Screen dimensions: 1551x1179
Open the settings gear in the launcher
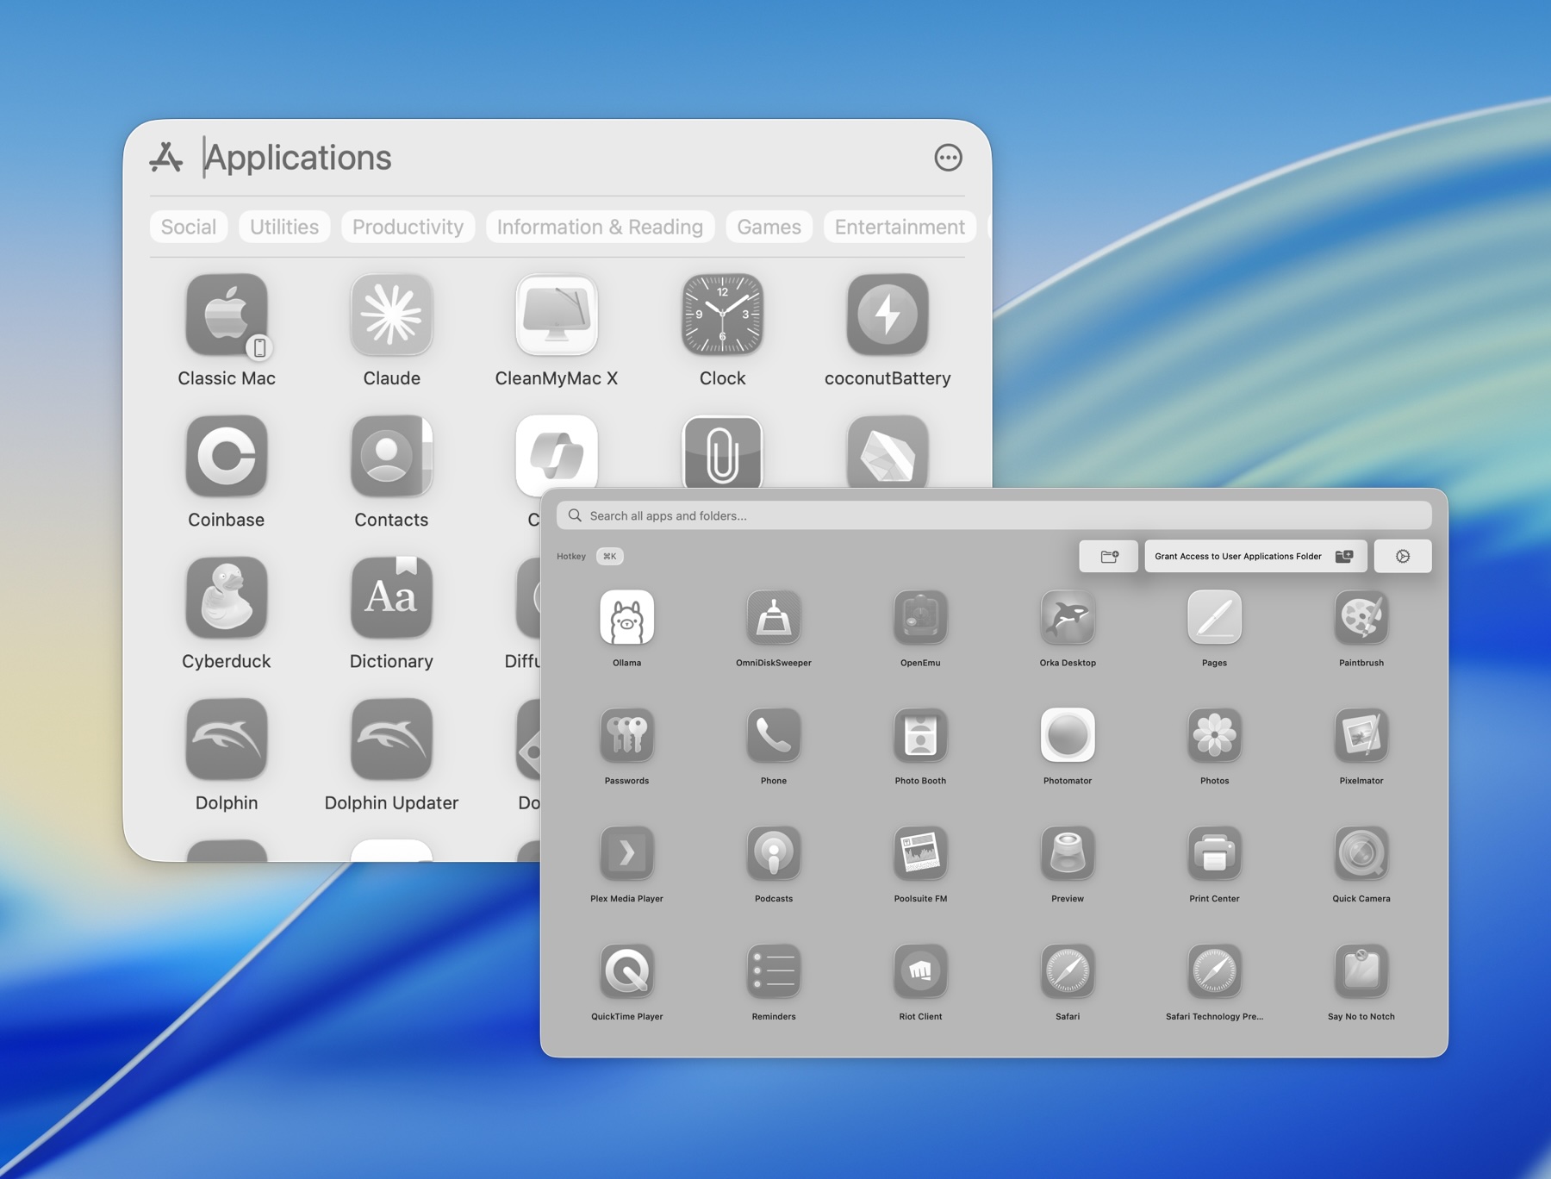pos(1403,556)
